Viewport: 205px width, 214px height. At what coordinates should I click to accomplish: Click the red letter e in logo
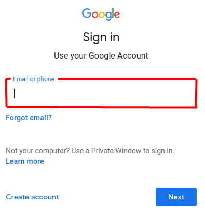point(117,15)
